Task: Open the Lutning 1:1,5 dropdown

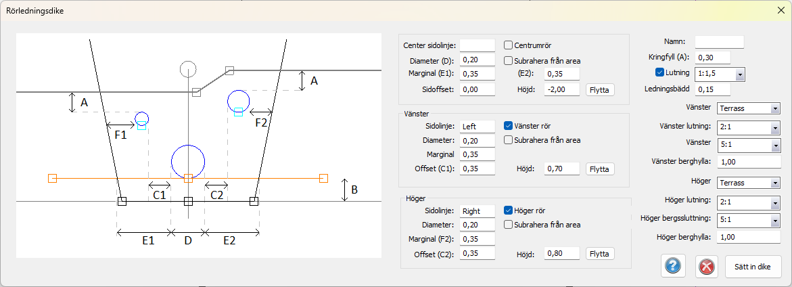Action: (740, 74)
